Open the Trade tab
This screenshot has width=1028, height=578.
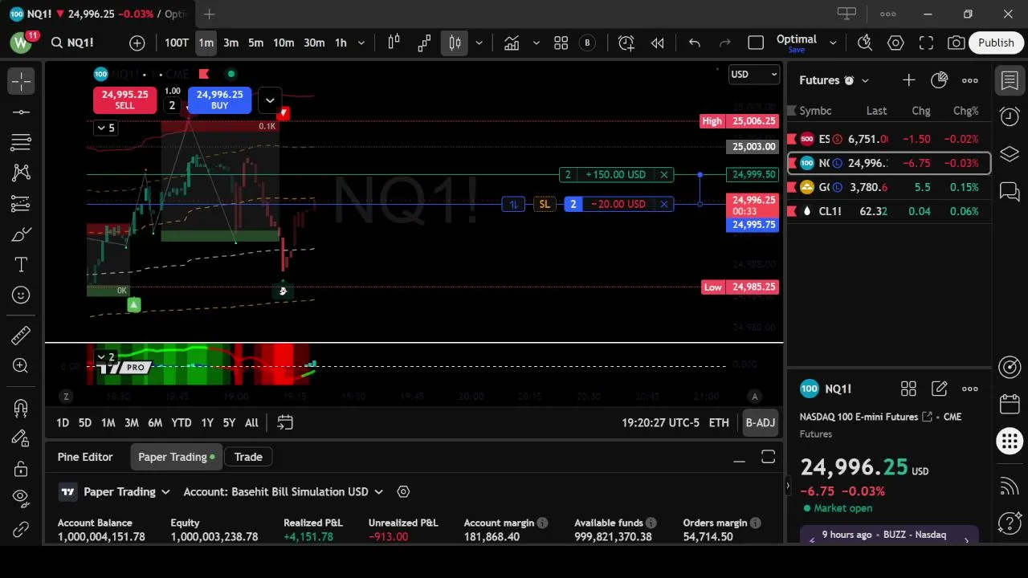click(248, 457)
